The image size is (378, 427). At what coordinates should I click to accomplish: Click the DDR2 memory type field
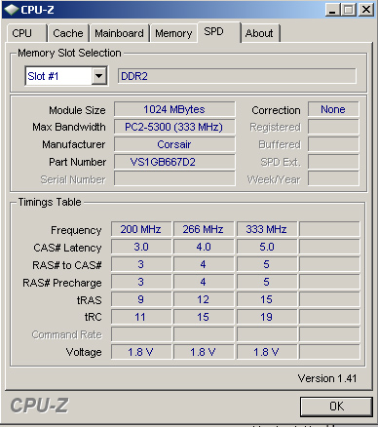(x=237, y=76)
